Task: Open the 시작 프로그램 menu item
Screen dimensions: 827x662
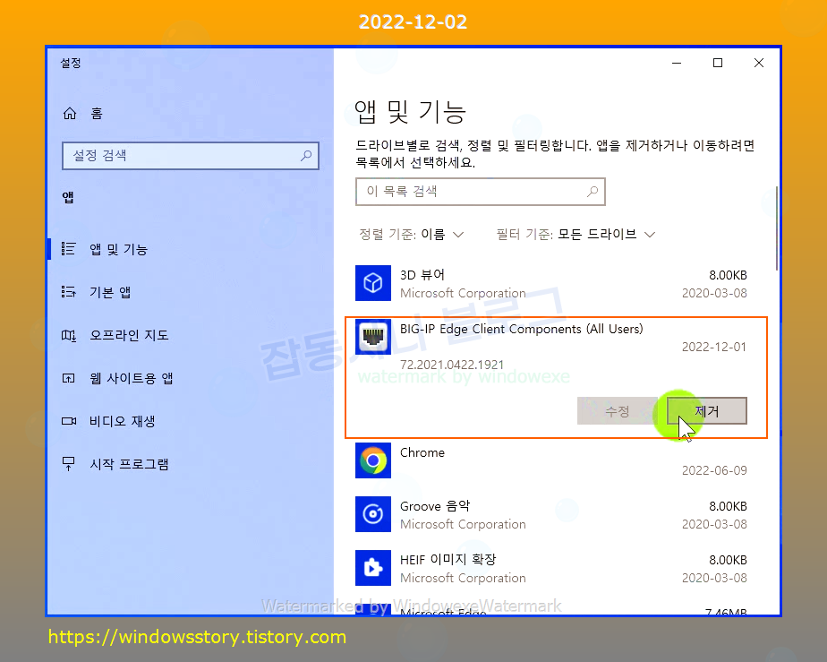Action: click(190, 464)
